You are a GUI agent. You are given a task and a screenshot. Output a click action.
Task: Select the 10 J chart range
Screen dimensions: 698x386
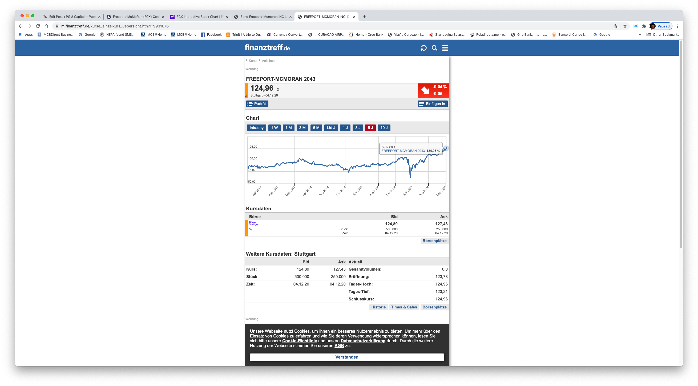click(384, 128)
